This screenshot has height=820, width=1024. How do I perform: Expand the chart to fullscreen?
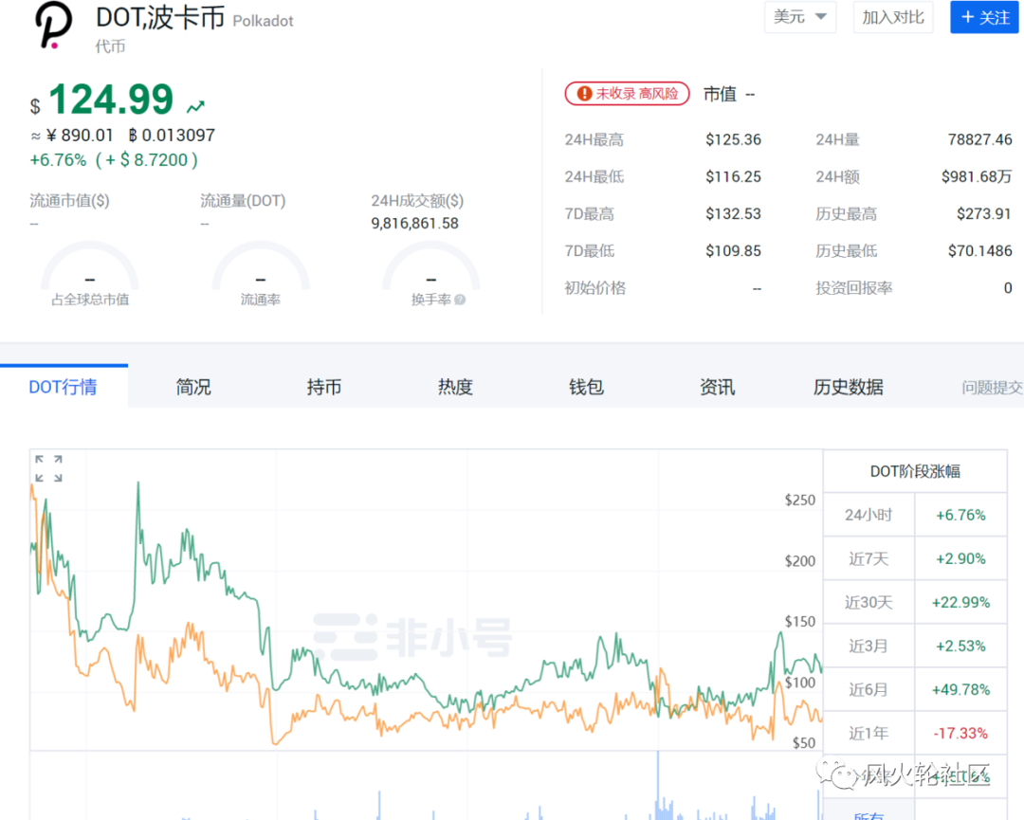(x=48, y=468)
